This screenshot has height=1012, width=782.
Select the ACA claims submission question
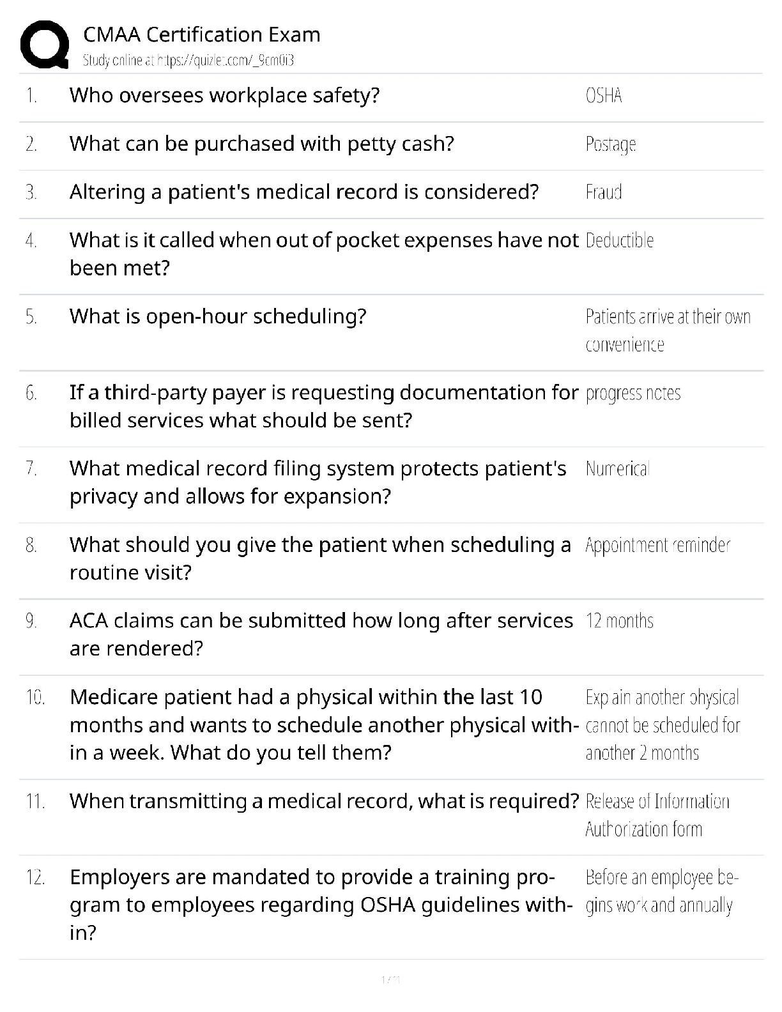[x=321, y=634]
